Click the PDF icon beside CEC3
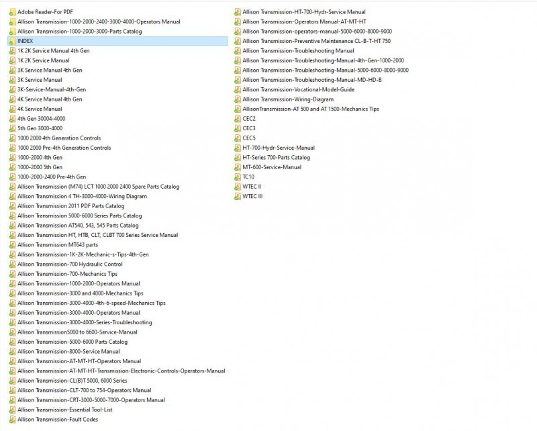 [238, 128]
